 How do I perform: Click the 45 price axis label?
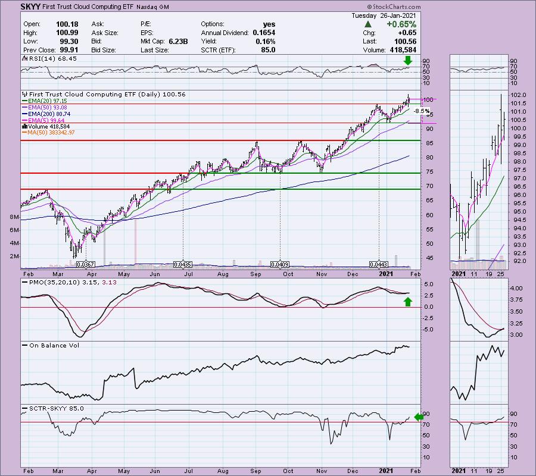point(429,258)
